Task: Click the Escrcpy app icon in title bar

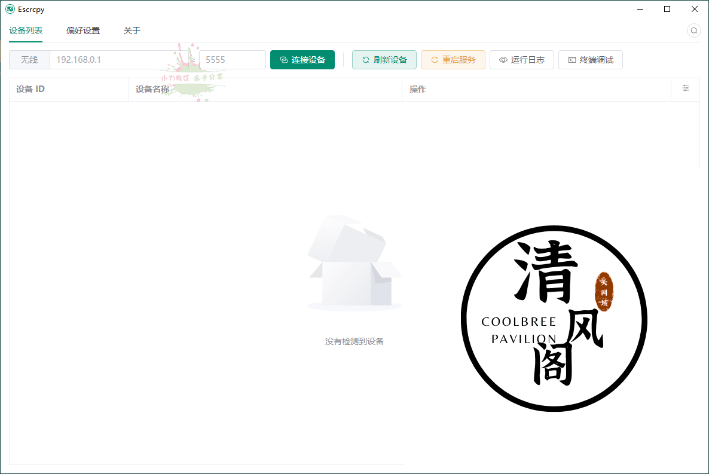Action: [10, 9]
